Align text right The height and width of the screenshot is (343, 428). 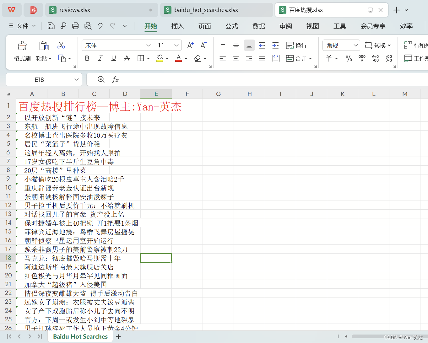(x=249, y=58)
